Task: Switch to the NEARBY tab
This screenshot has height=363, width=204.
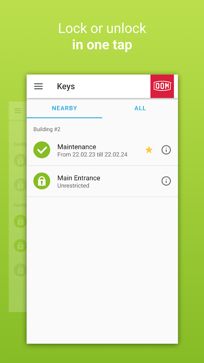Action: point(64,108)
